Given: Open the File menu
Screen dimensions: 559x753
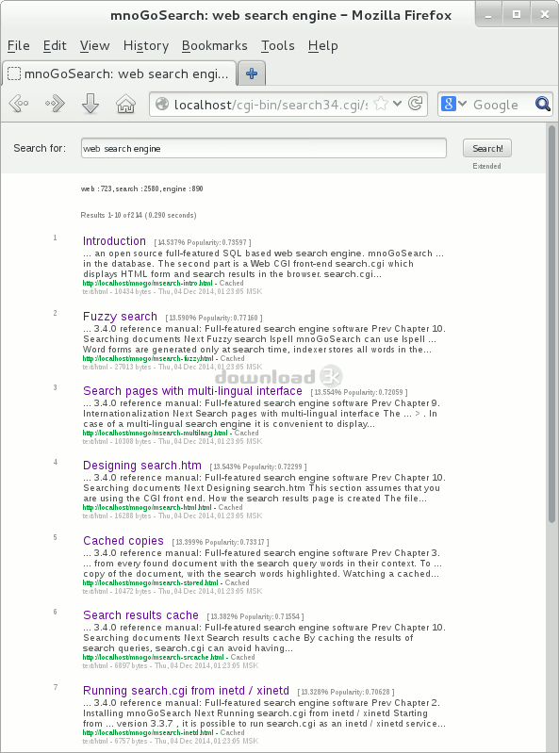Looking at the screenshot, I should [x=19, y=45].
